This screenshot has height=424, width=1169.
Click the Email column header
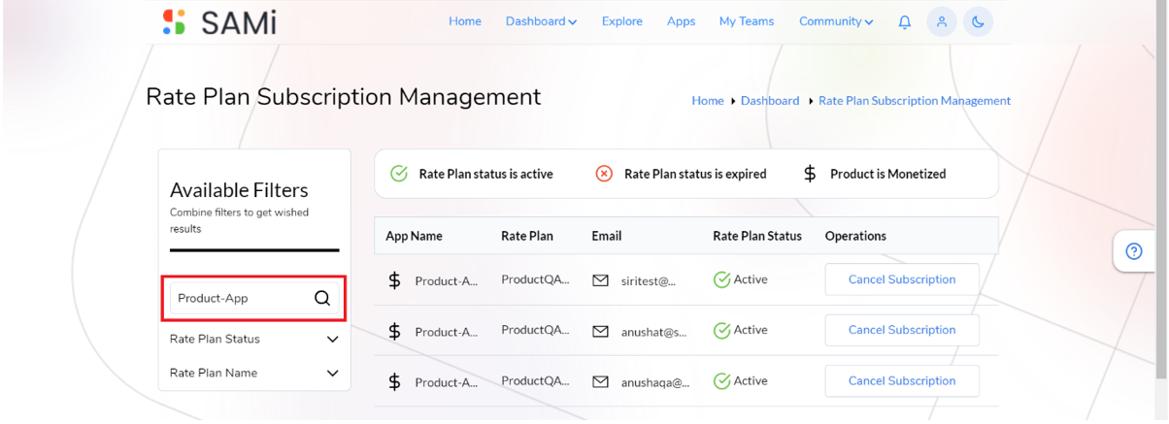click(x=607, y=236)
